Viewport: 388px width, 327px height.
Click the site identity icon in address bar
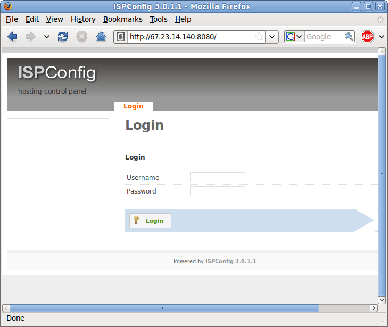pyautogui.click(x=121, y=37)
